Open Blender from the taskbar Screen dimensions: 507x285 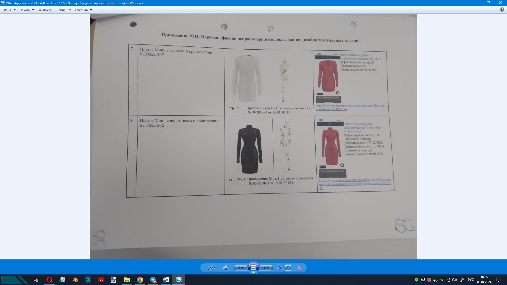click(75, 280)
